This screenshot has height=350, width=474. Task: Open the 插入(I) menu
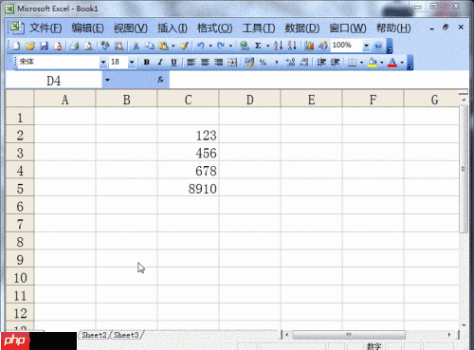coord(173,28)
